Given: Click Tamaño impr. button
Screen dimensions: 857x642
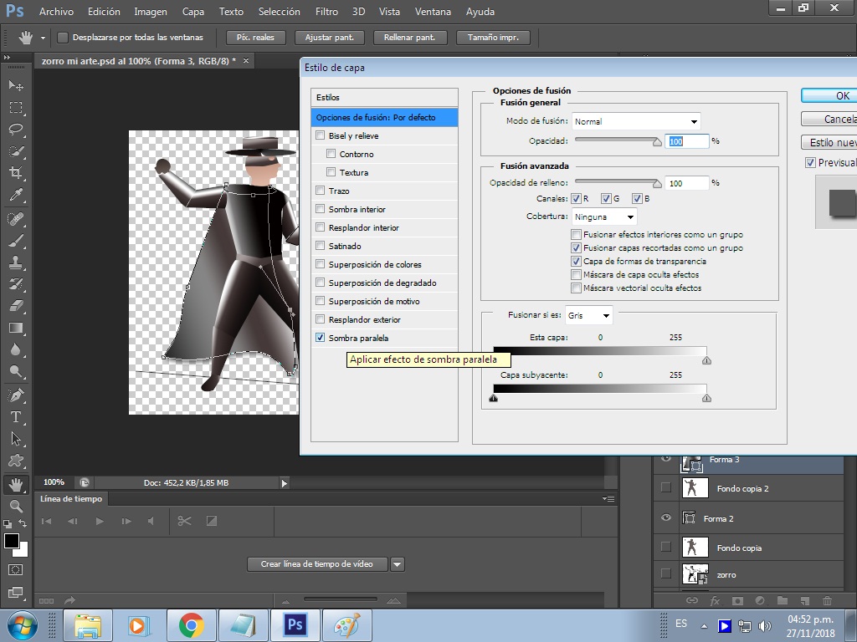Looking at the screenshot, I should coord(493,37).
